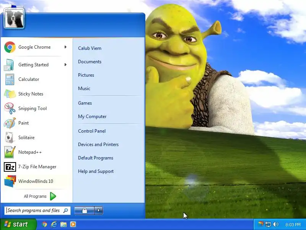306x230 pixels.
Task: Click the Getting Started icon
Action: click(9, 65)
